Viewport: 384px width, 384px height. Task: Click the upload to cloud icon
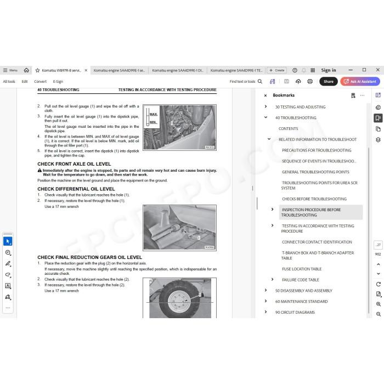coord(298,82)
